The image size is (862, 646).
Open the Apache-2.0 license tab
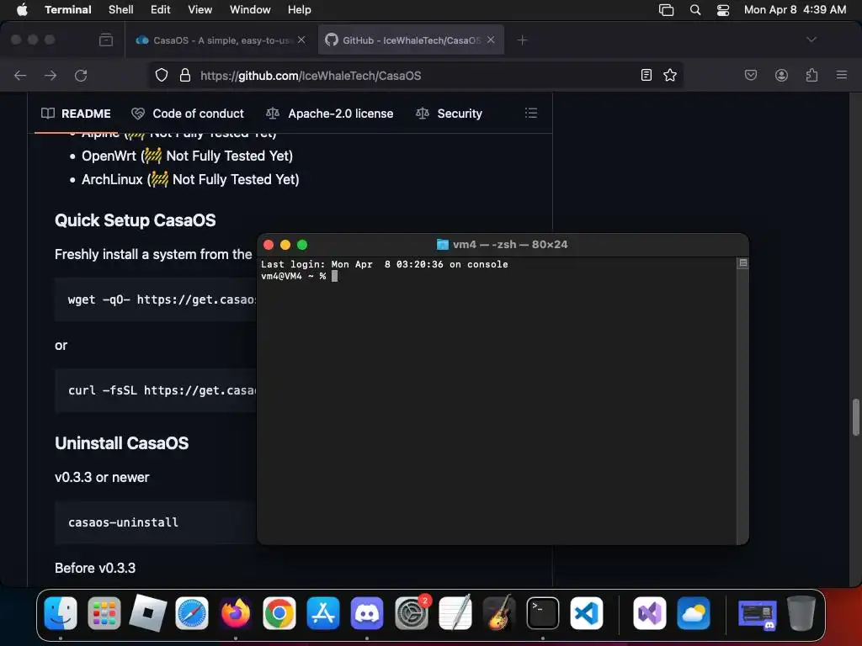330,114
